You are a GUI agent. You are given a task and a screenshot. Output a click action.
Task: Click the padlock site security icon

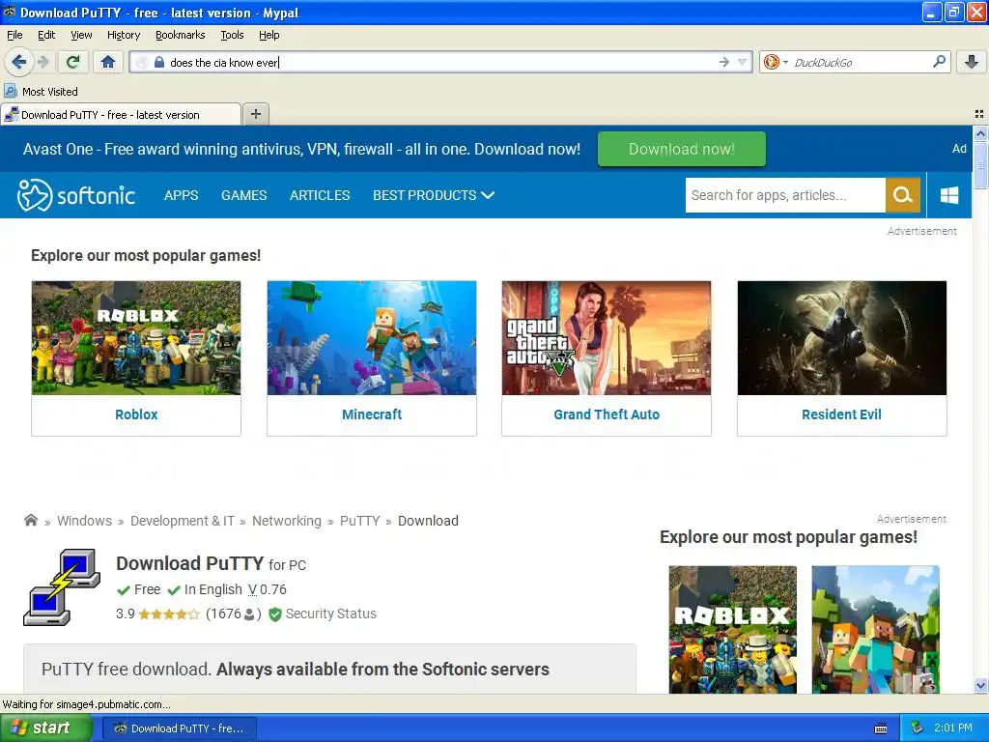[159, 62]
